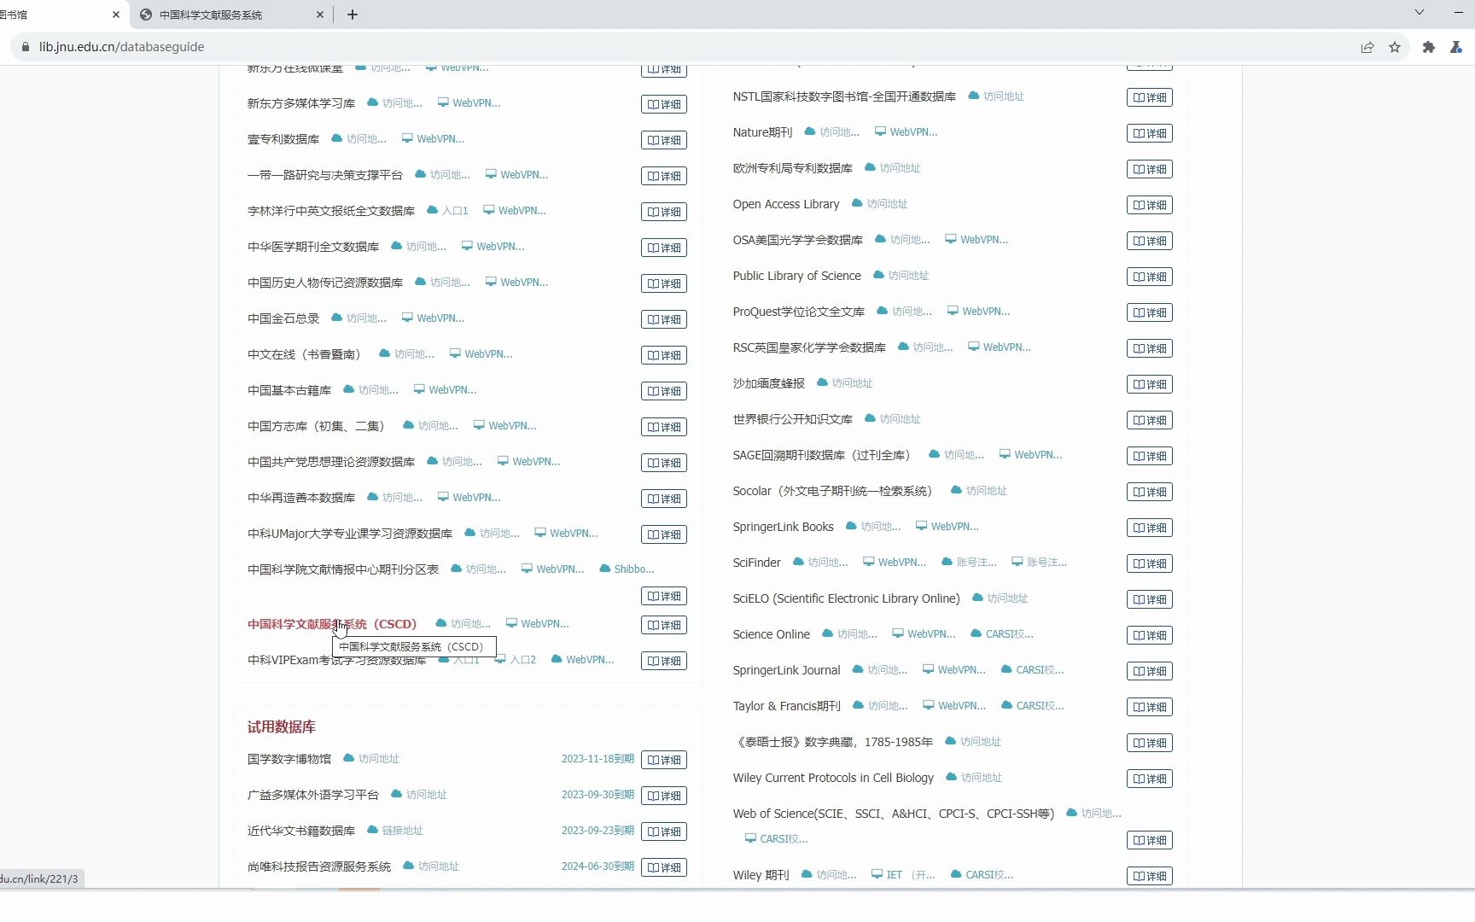Click WebVPN icon for RSC英国皇家化学学会数据库
The width and height of the screenshot is (1475, 922).
point(1000,347)
